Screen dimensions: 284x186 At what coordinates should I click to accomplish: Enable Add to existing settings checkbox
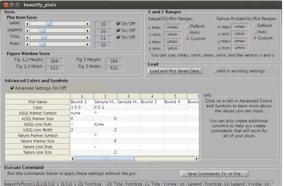point(215,71)
